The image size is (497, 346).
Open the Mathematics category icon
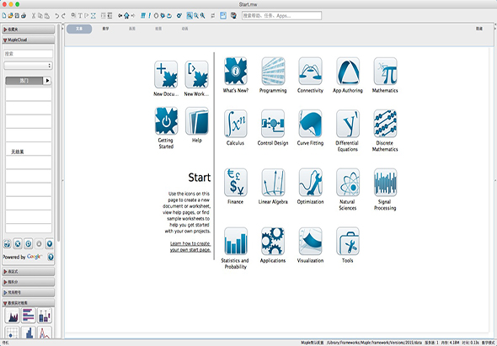pyautogui.click(x=385, y=72)
